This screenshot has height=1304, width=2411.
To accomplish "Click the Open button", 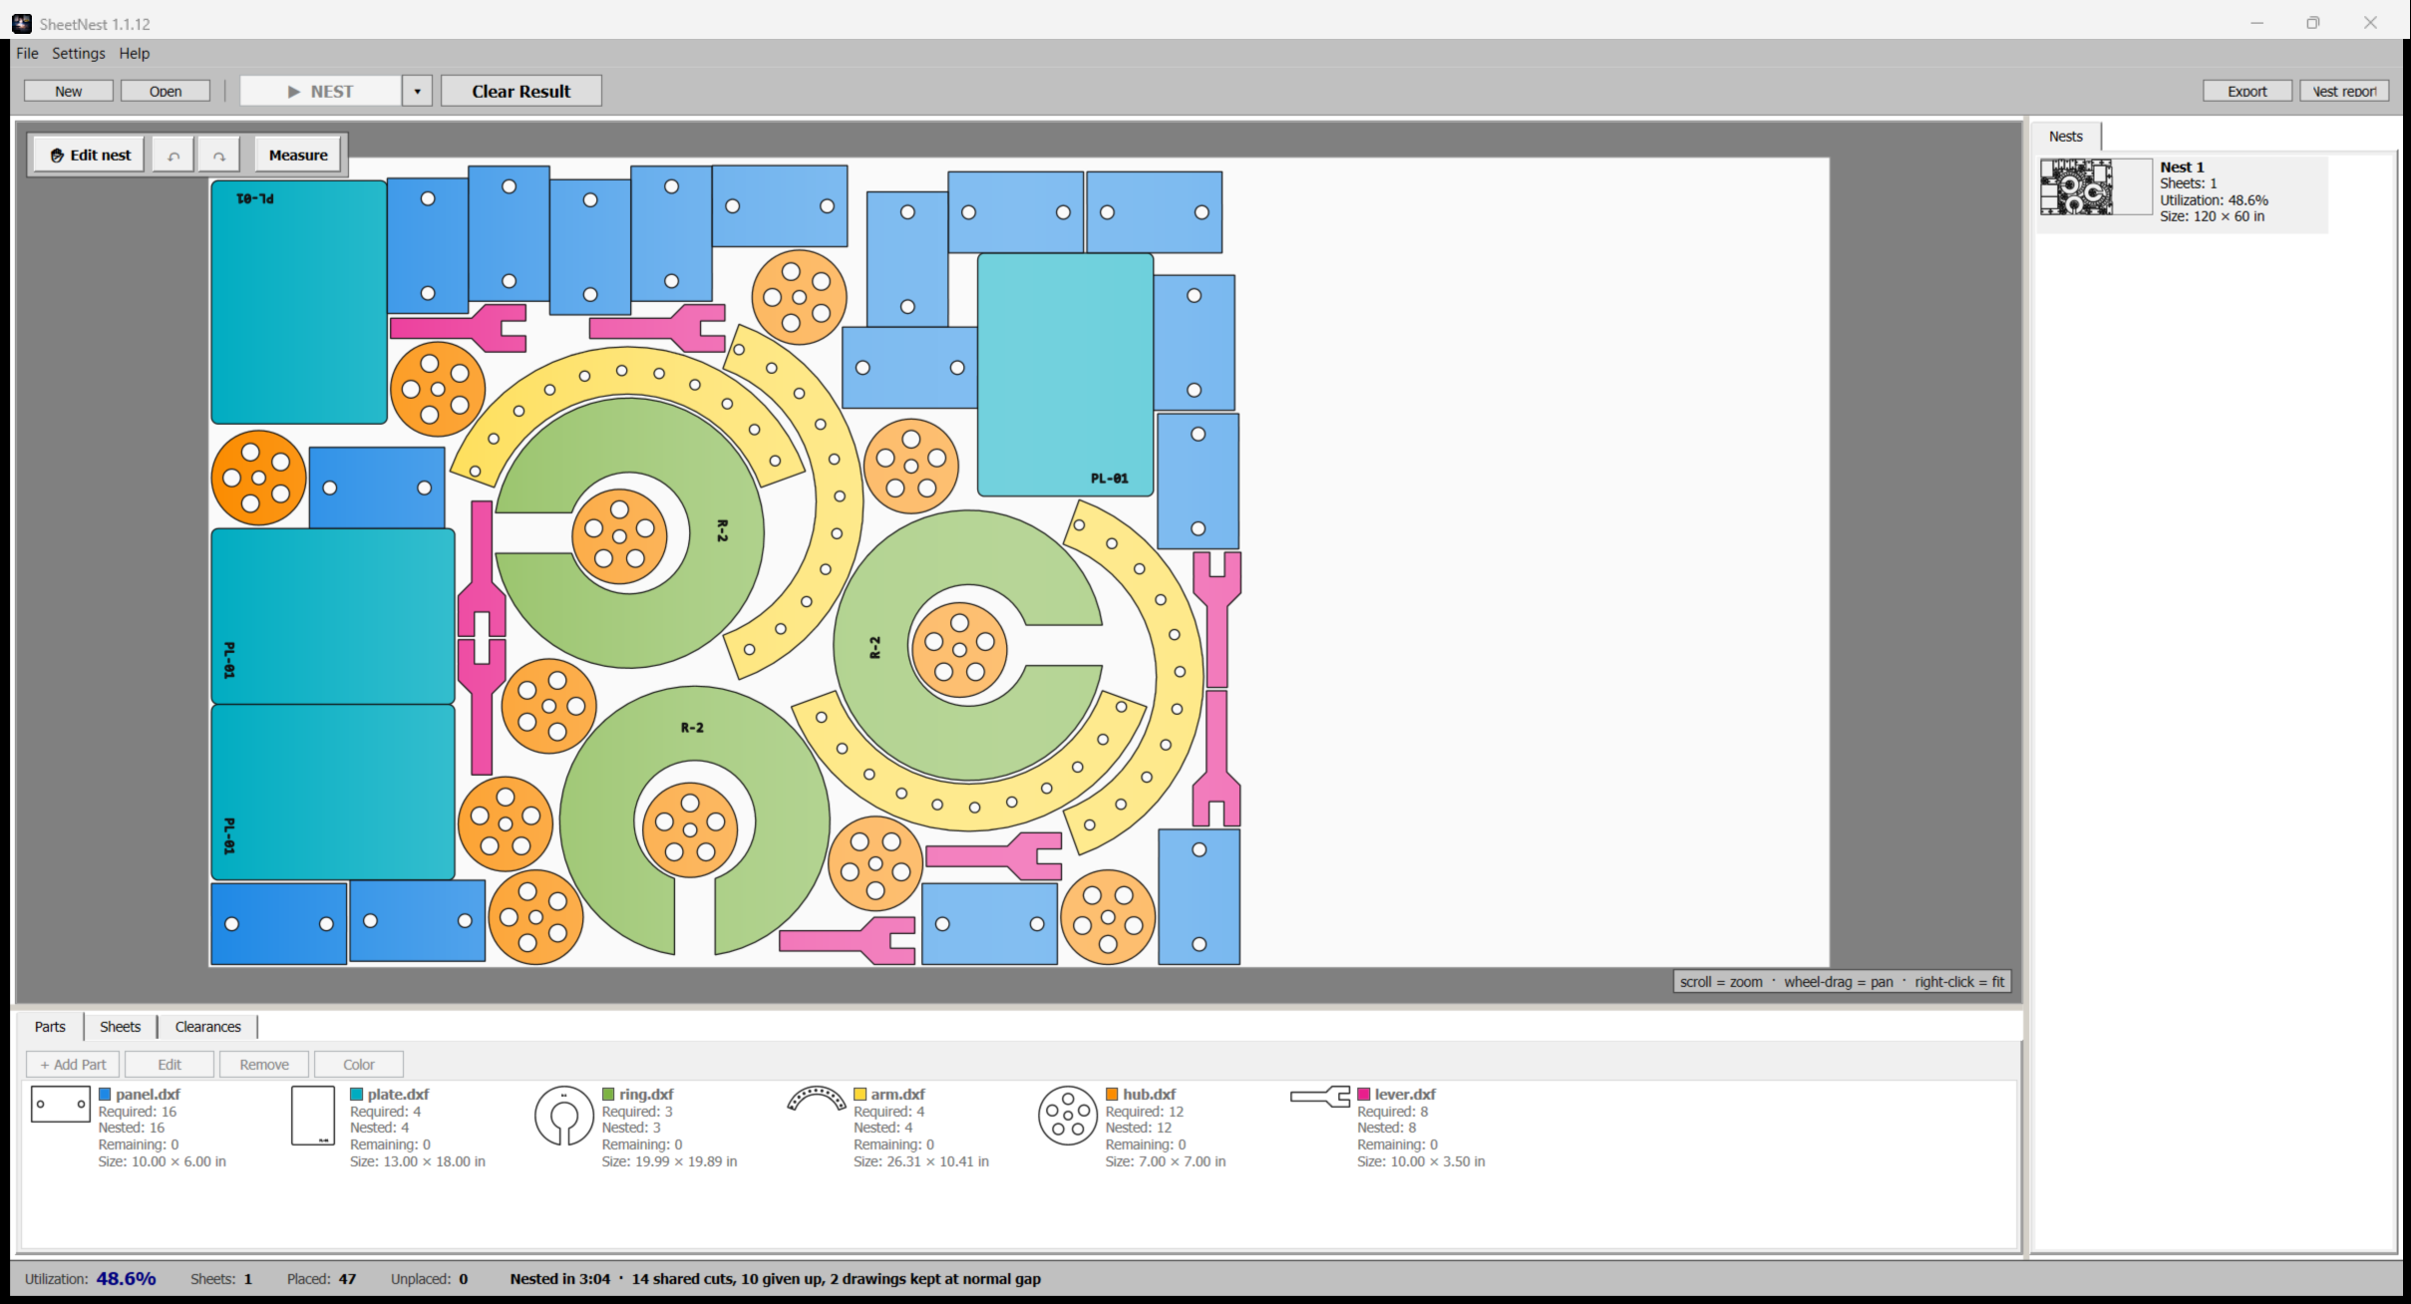I will pos(166,92).
